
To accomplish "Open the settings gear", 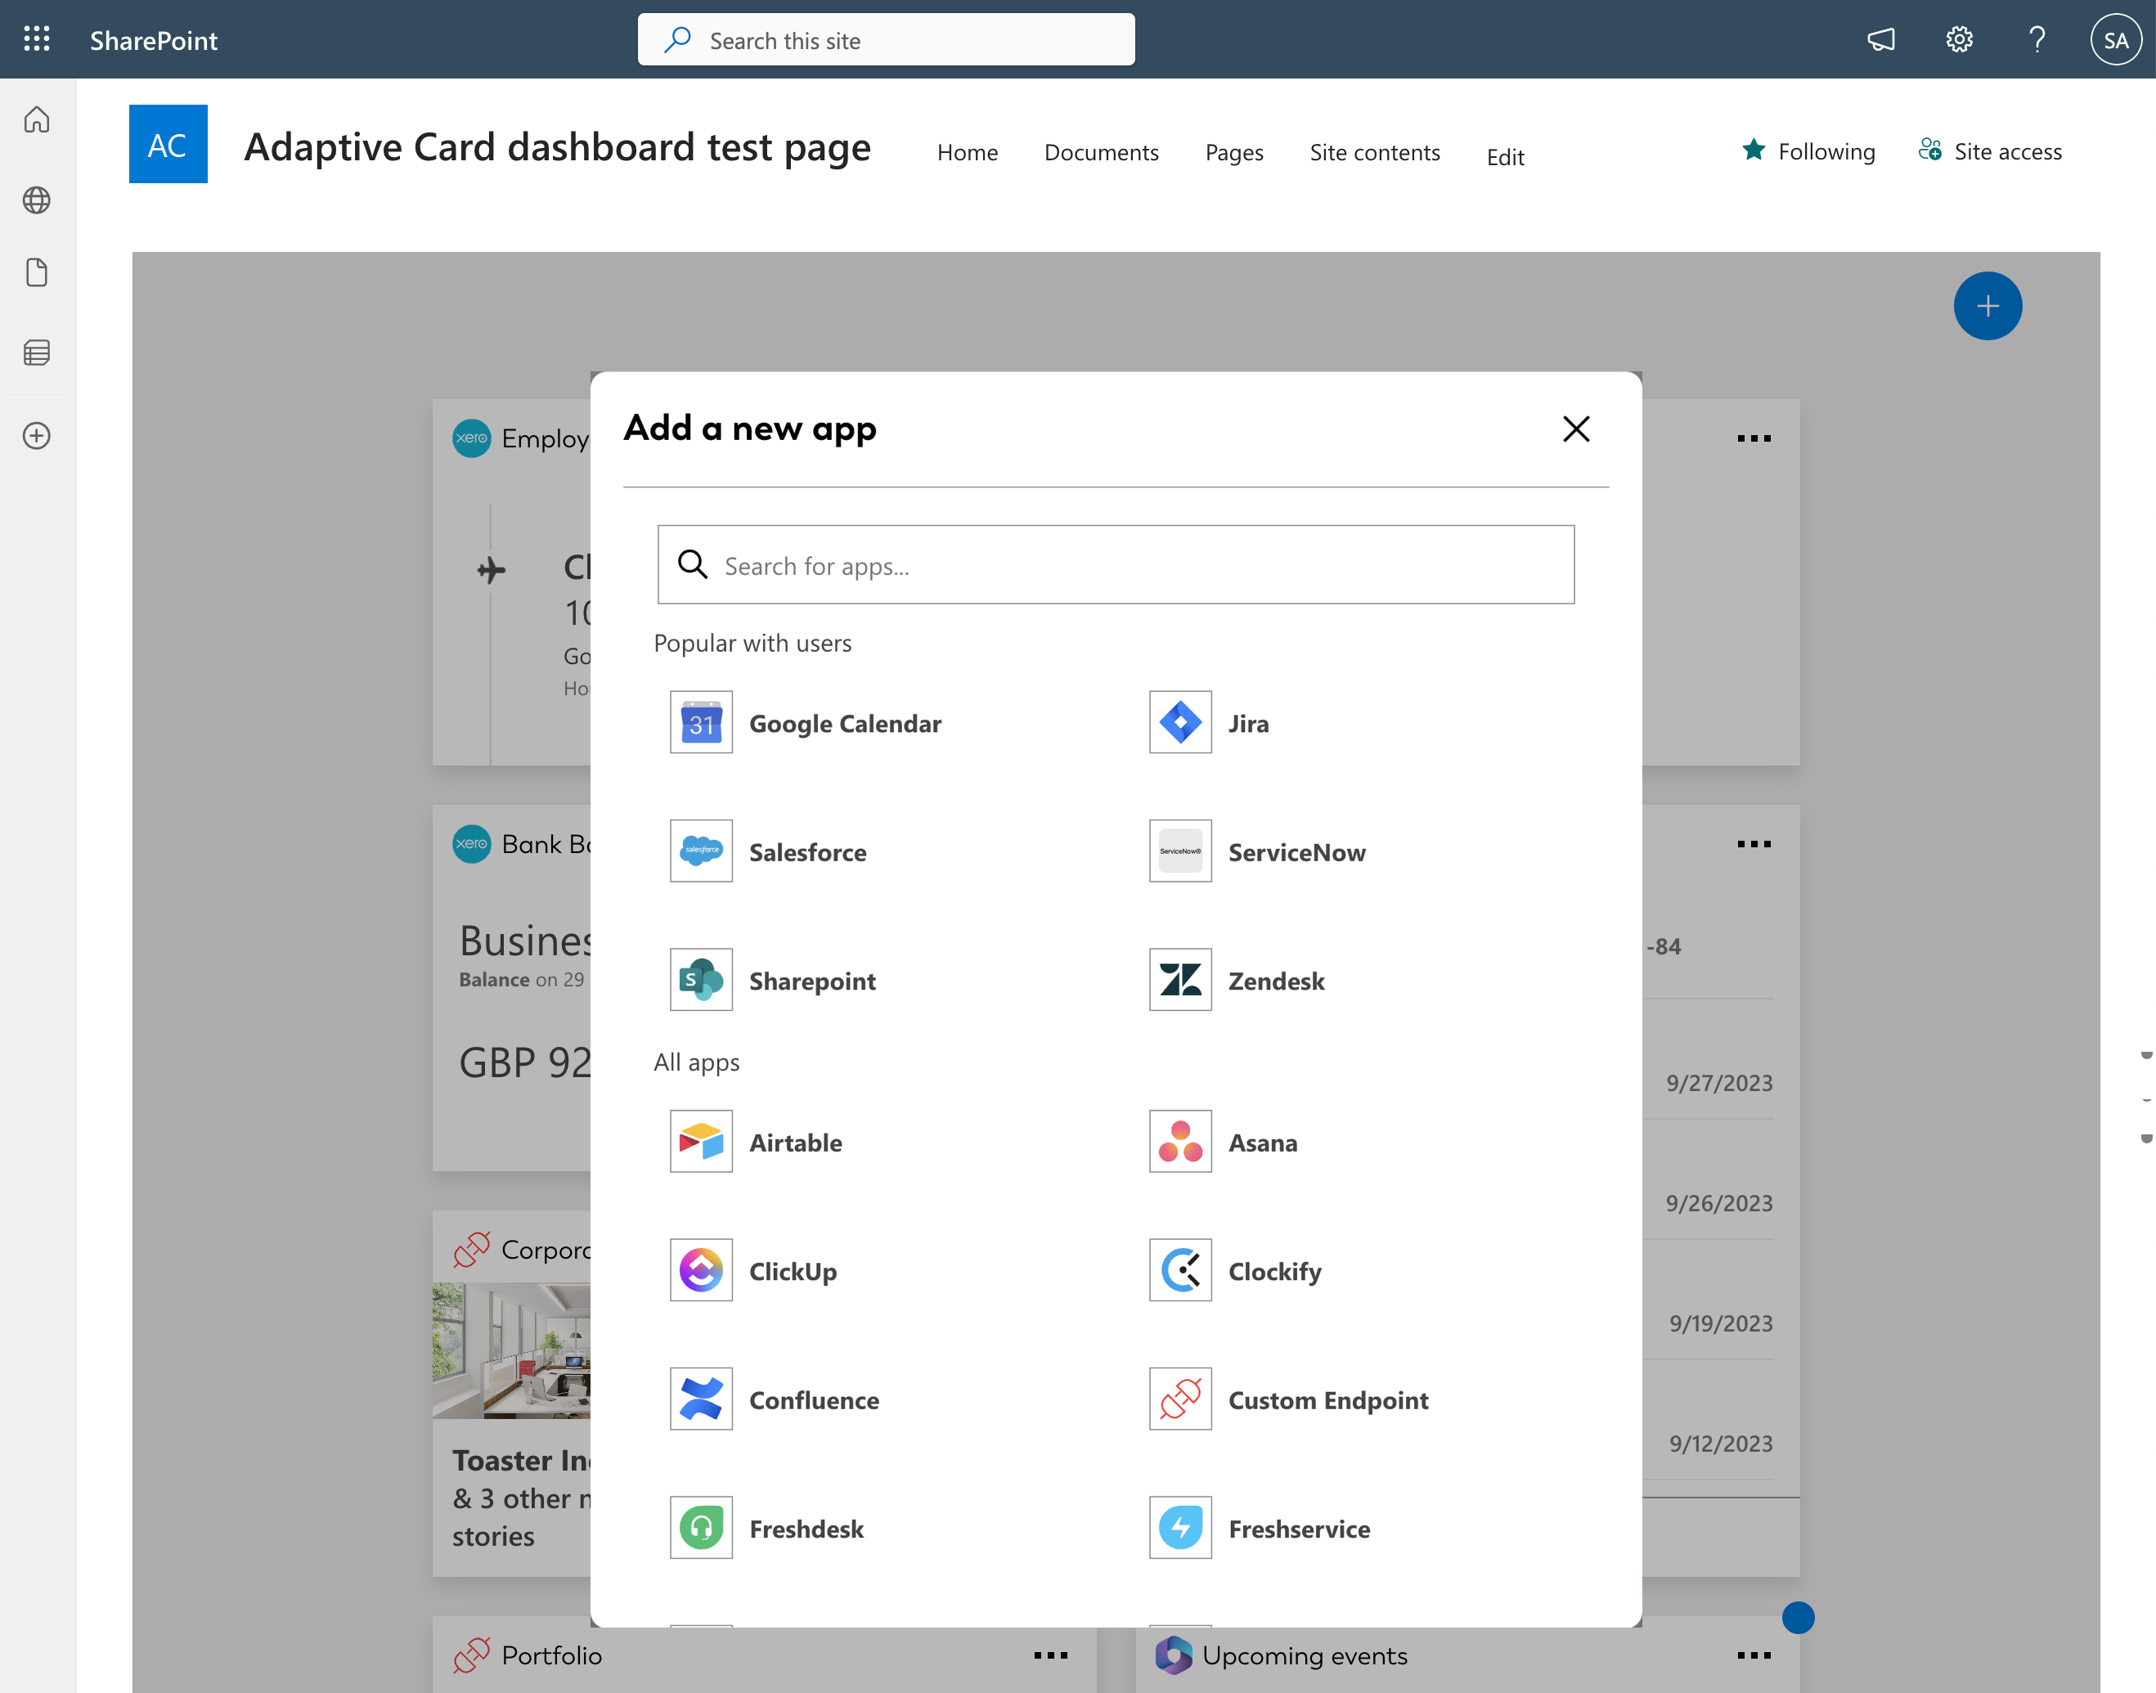I will [1959, 39].
